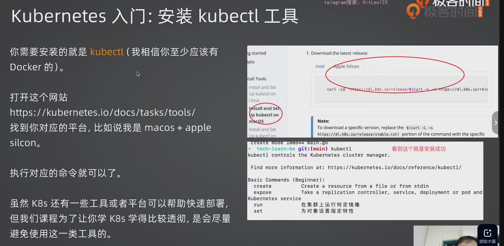Click the 'set' command row in terminal
The height and width of the screenshot is (246, 504).
tap(304, 211)
